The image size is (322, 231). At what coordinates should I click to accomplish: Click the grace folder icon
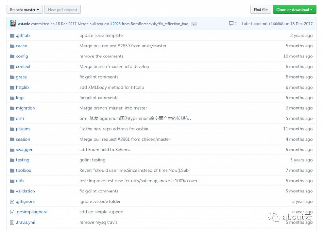[12, 77]
